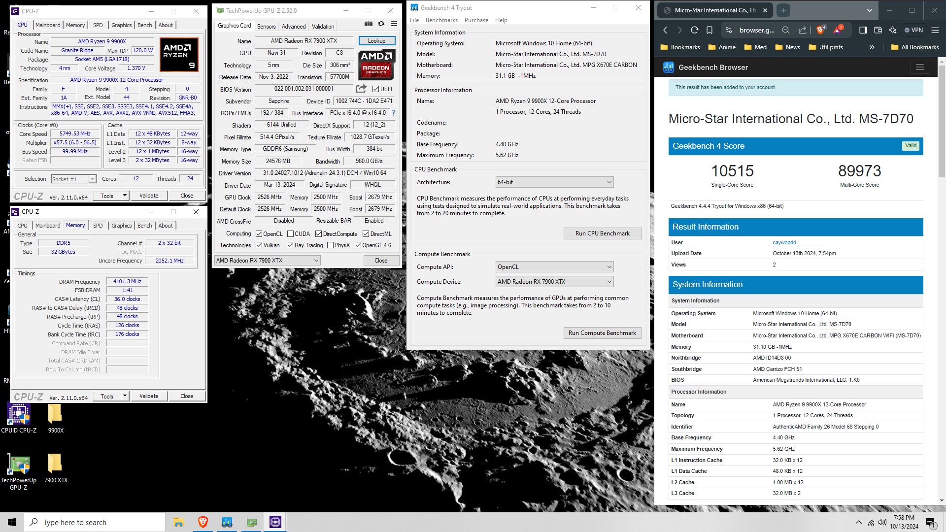Viewport: 946px width, 532px height.
Task: Toggle OpenGL 4.6 checkbox
Action: [x=358, y=245]
